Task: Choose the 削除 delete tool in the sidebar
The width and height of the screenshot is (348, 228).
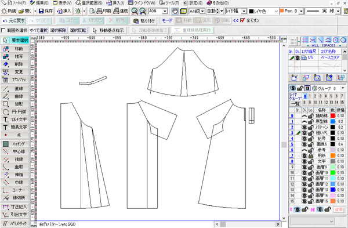Action: tap(15, 64)
